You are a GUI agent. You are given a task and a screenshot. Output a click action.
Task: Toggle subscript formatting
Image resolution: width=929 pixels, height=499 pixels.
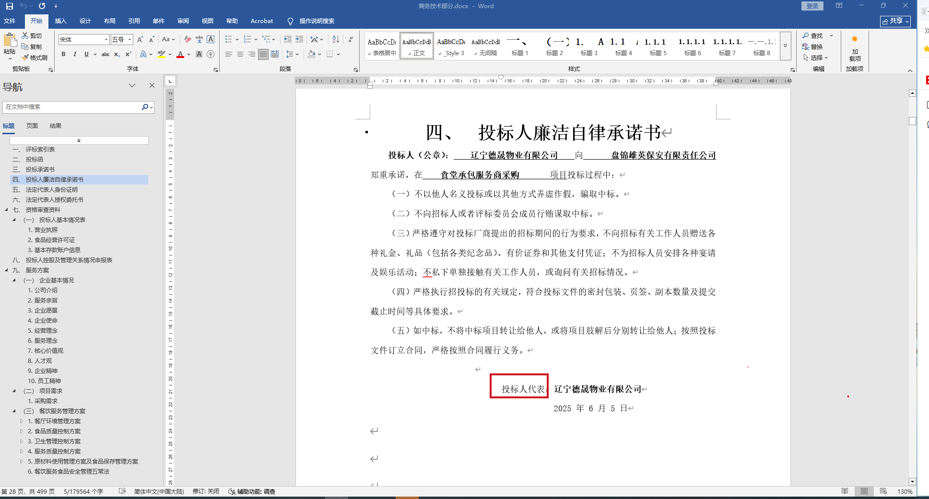(x=117, y=54)
